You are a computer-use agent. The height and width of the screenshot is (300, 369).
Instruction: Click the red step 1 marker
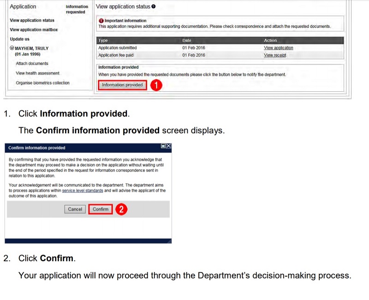click(x=157, y=85)
